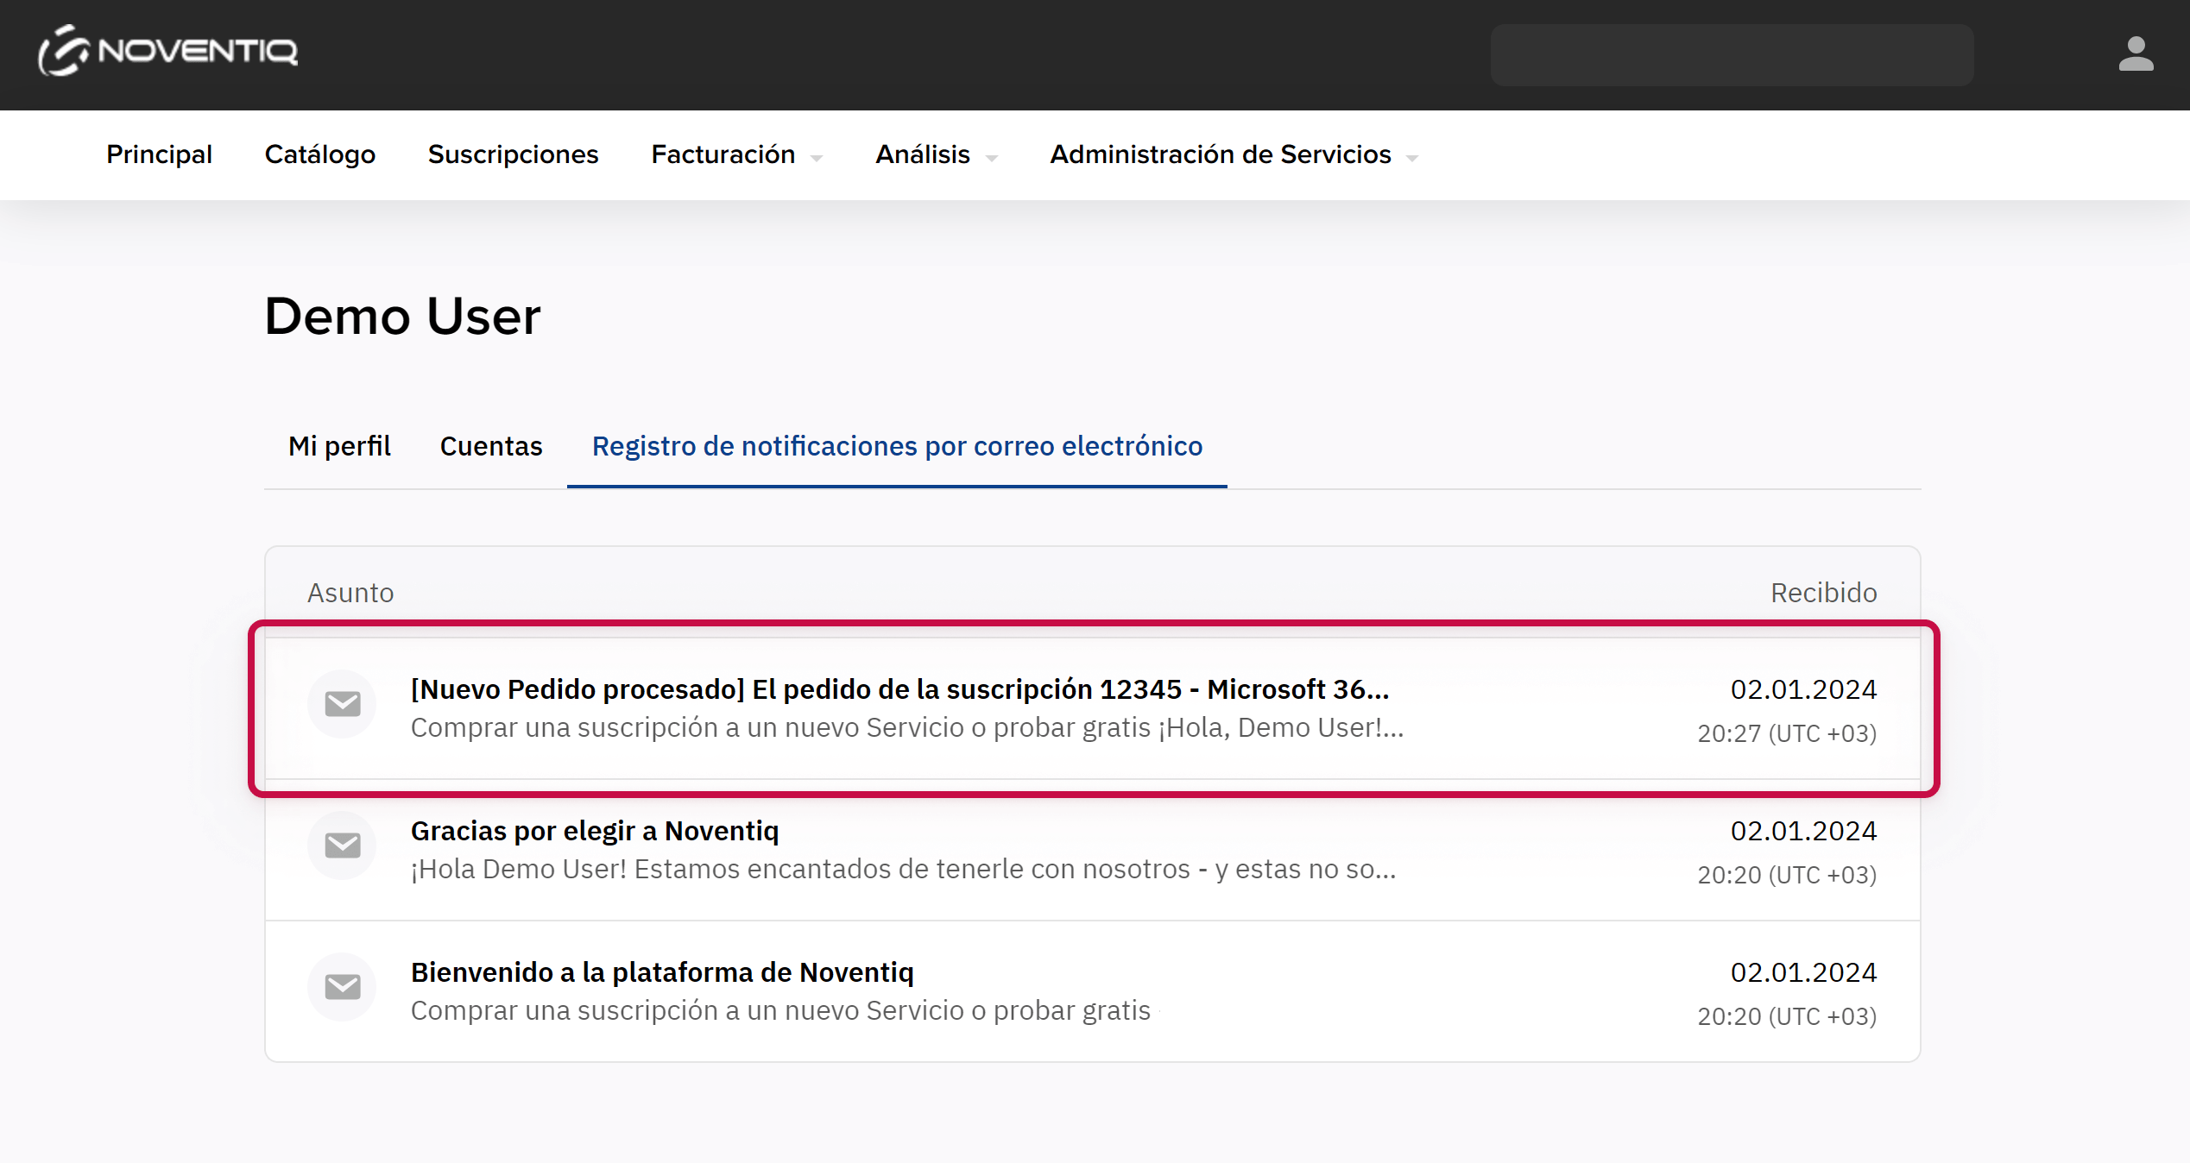The width and height of the screenshot is (2190, 1163).
Task: Switch to the Cuentas tab
Action: [x=491, y=446]
